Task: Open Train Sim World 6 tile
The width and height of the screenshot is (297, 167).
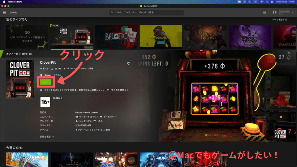Action: (27, 159)
